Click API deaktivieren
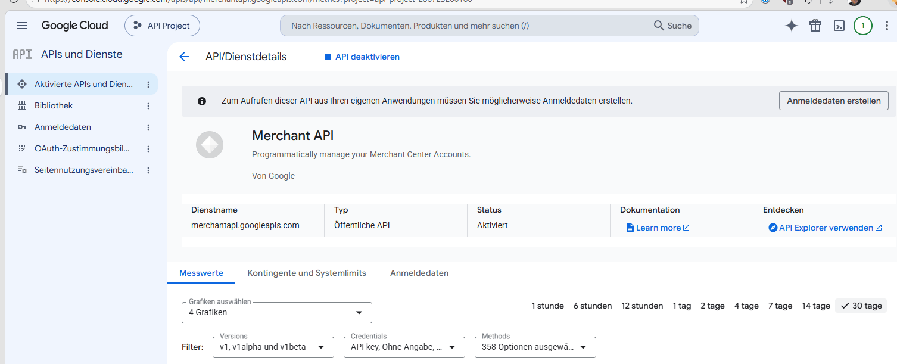 point(362,57)
